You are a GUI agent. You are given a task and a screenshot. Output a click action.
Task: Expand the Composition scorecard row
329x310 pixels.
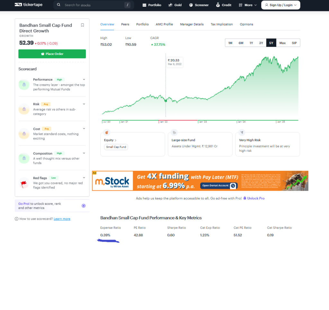84,153
